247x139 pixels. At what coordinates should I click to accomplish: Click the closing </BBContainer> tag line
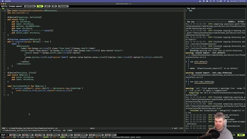24,64
